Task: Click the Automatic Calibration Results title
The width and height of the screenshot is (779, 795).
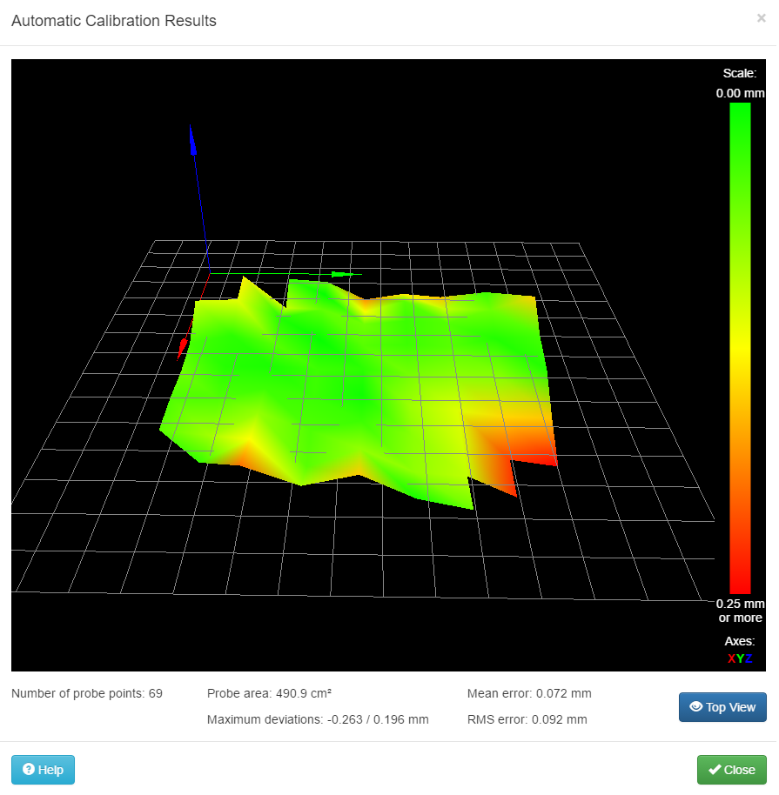Action: coord(114,21)
